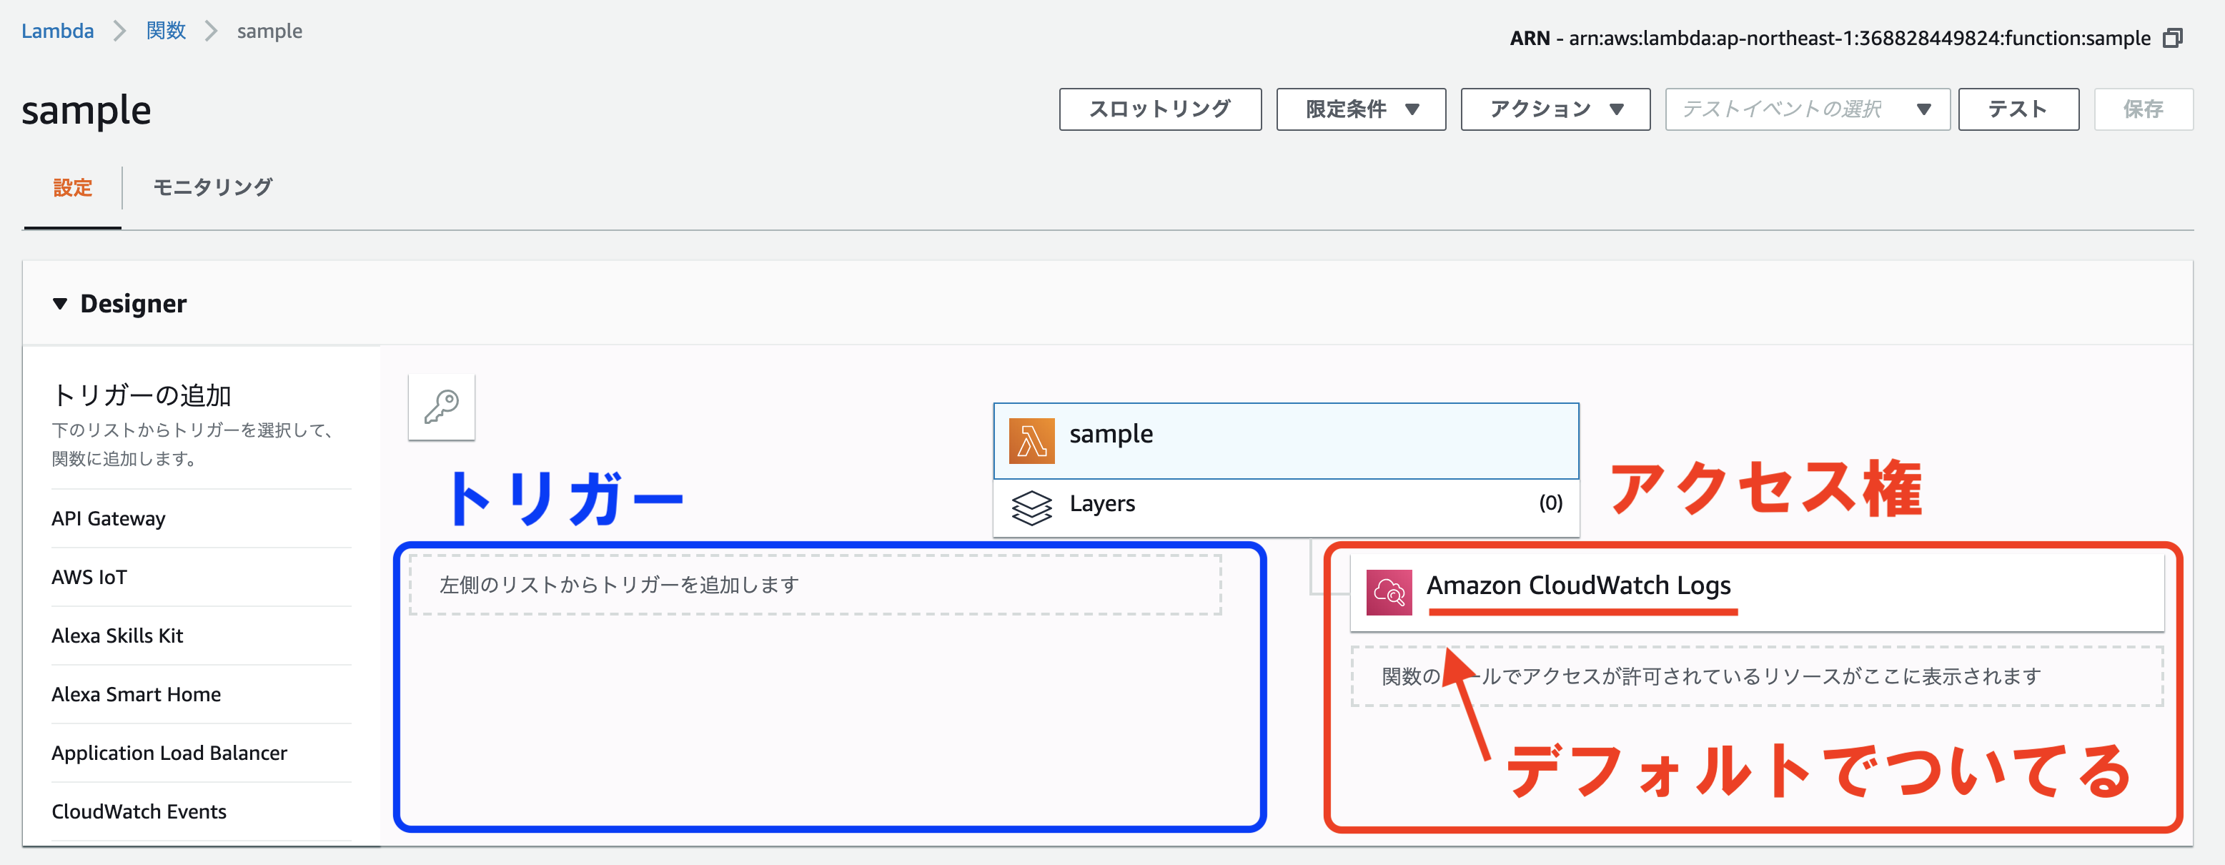Click the テスト button

2018,109
